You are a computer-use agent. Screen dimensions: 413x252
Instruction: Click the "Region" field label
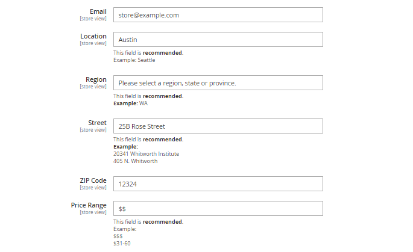(96, 79)
